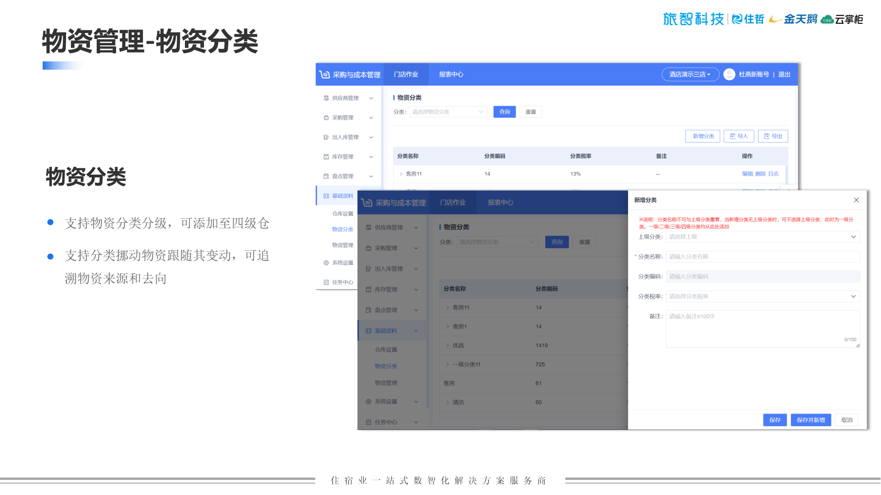The image size is (881, 495).
Task: Close the 新增分类 dialog
Action: 856,200
